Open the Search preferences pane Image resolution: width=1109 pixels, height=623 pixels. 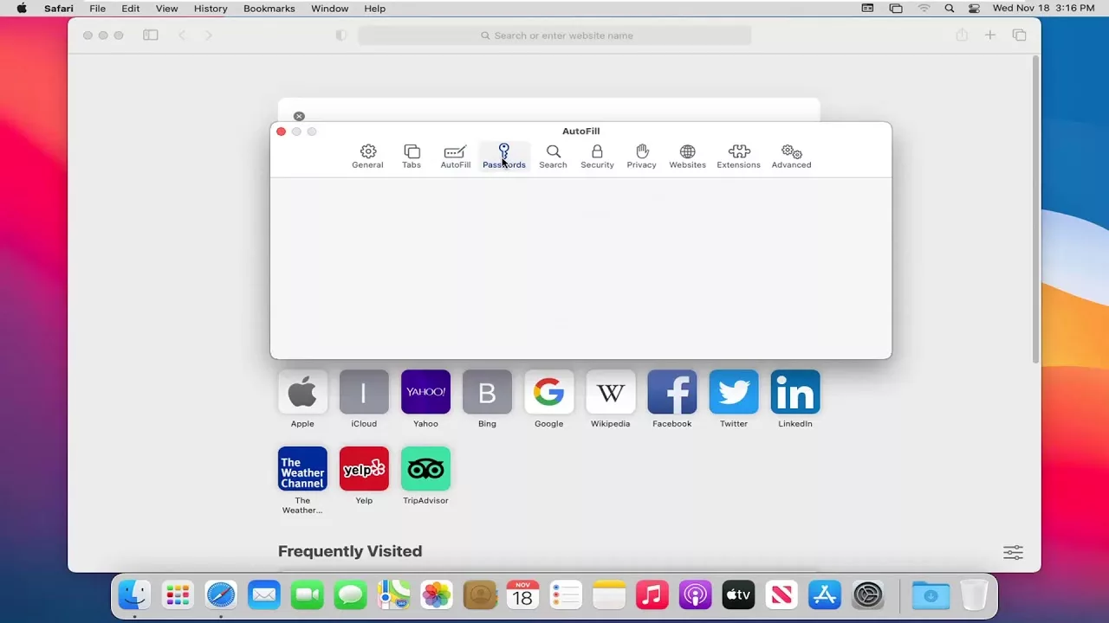pyautogui.click(x=553, y=154)
